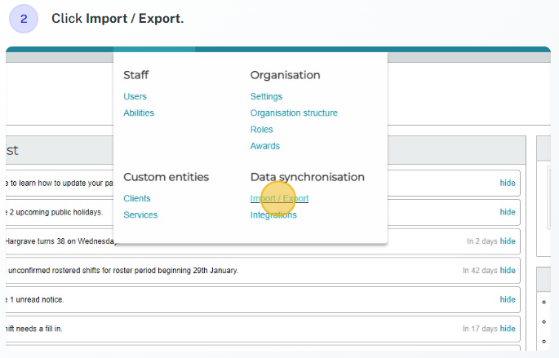The width and height of the screenshot is (559, 358).
Task: Hide the unread notice notification
Action: pos(508,299)
